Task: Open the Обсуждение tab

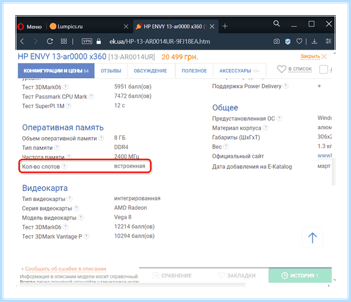Action: coord(150,71)
